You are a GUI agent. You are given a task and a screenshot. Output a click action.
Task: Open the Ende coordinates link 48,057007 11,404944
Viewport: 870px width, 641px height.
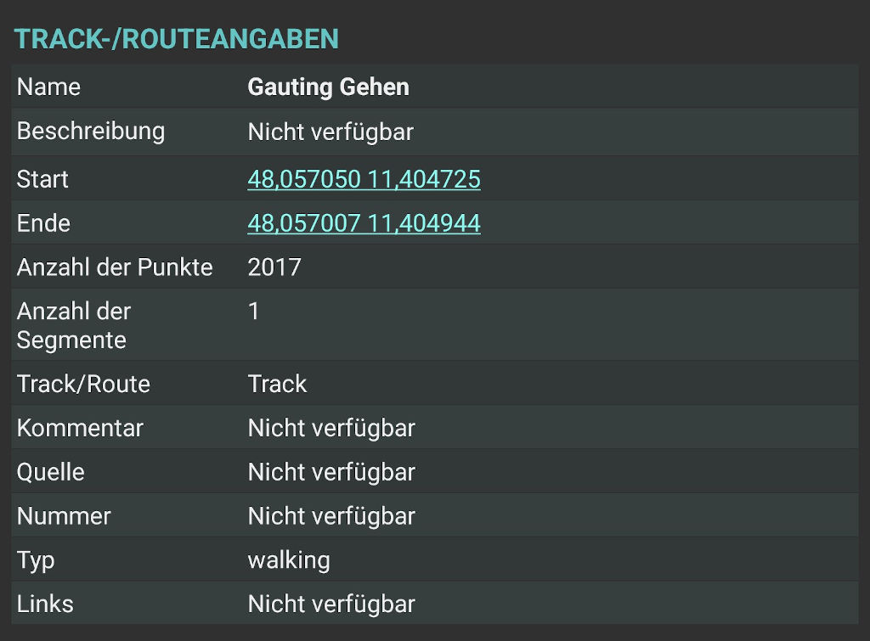point(364,223)
